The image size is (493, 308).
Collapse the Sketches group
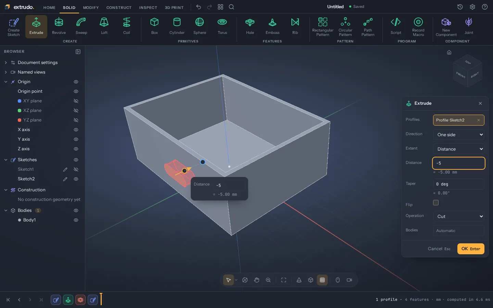click(6, 160)
